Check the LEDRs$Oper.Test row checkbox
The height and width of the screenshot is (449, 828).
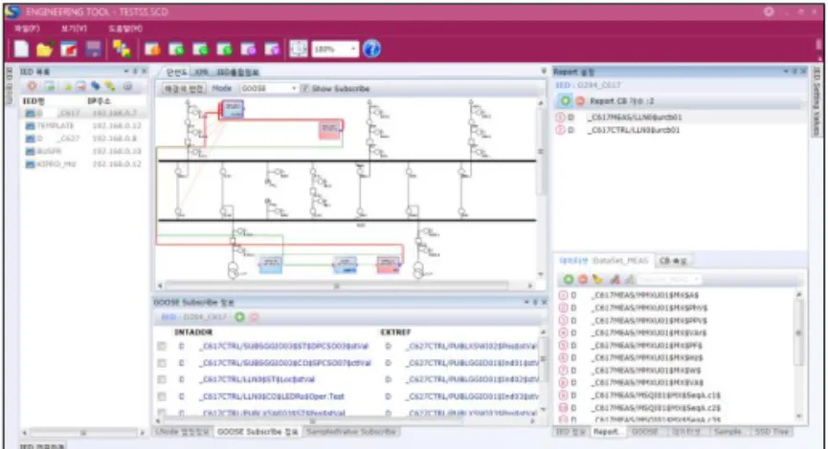[x=162, y=396]
